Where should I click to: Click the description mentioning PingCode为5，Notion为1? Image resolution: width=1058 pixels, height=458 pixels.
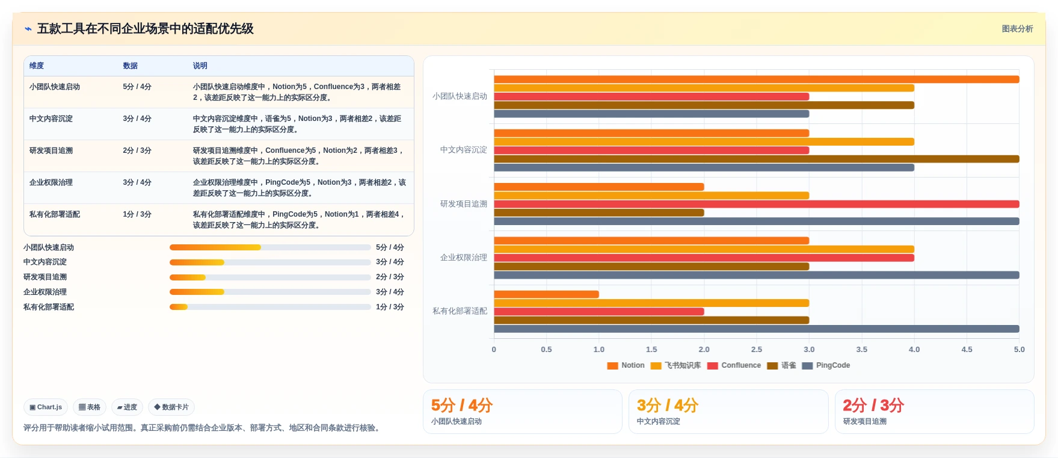tap(300, 220)
